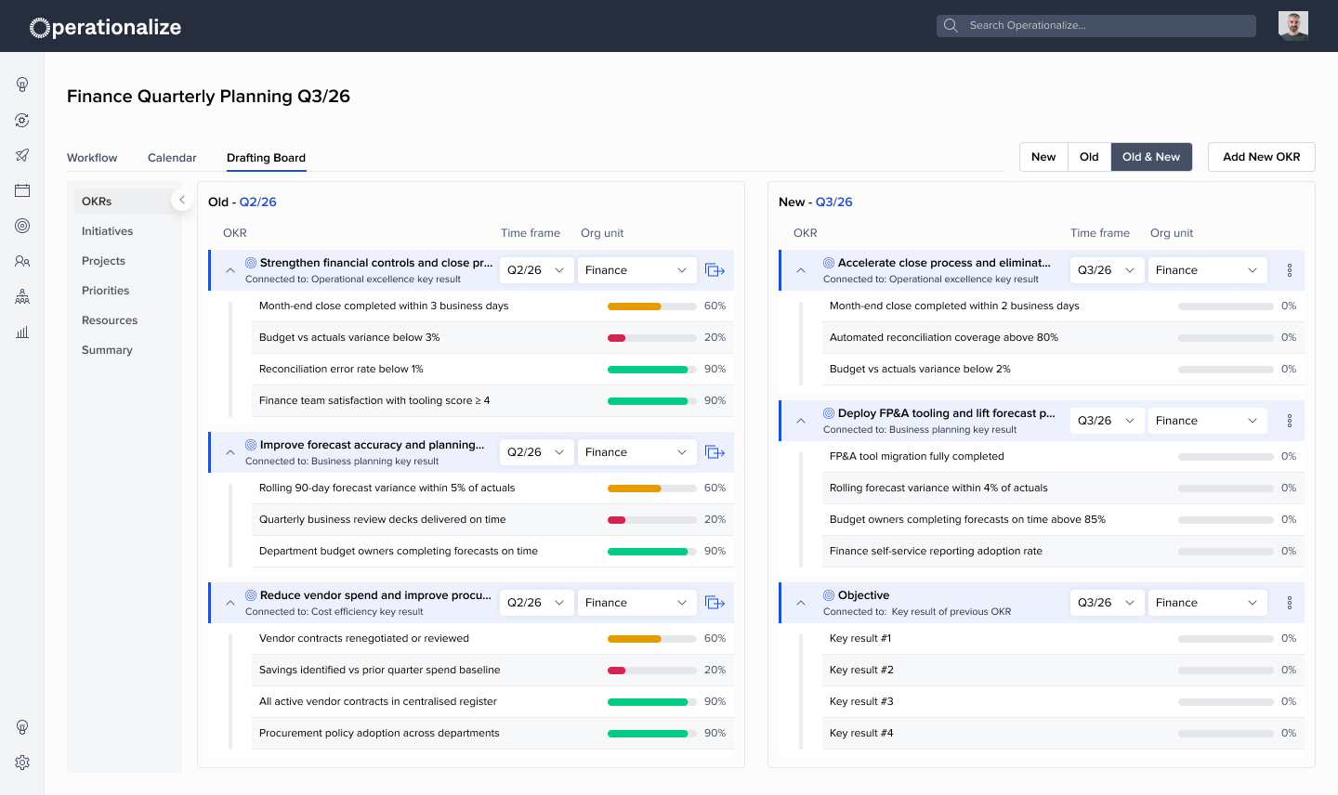Collapse 'Accelerate close process' OKR

(801, 270)
